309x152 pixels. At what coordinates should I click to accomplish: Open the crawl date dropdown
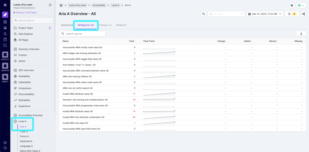pos(265,14)
